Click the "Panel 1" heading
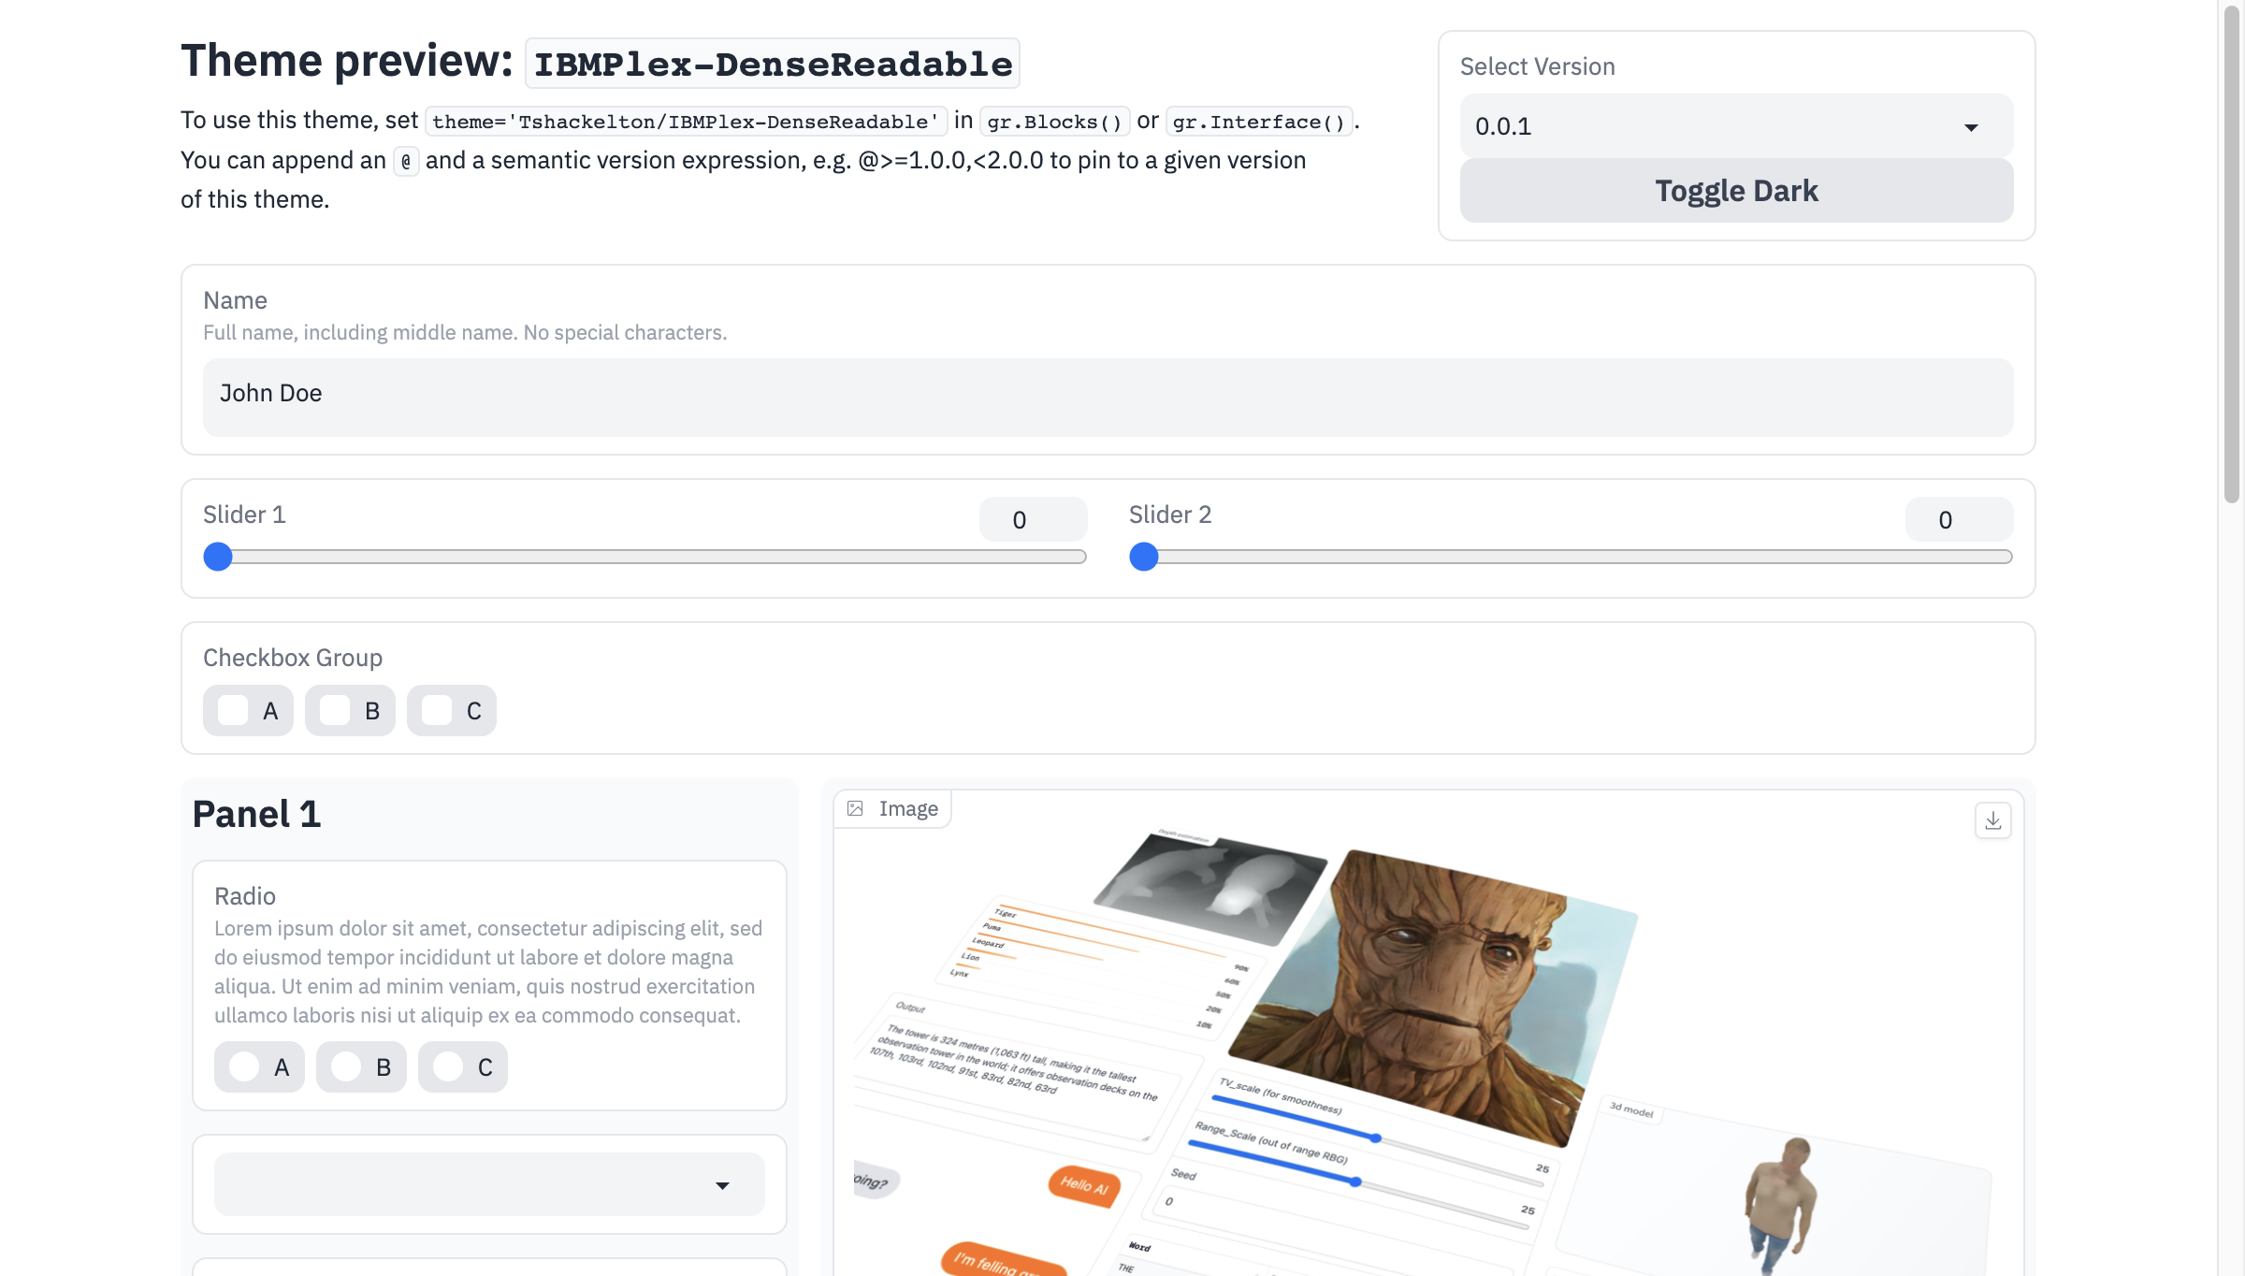This screenshot has height=1276, width=2245. click(x=256, y=814)
